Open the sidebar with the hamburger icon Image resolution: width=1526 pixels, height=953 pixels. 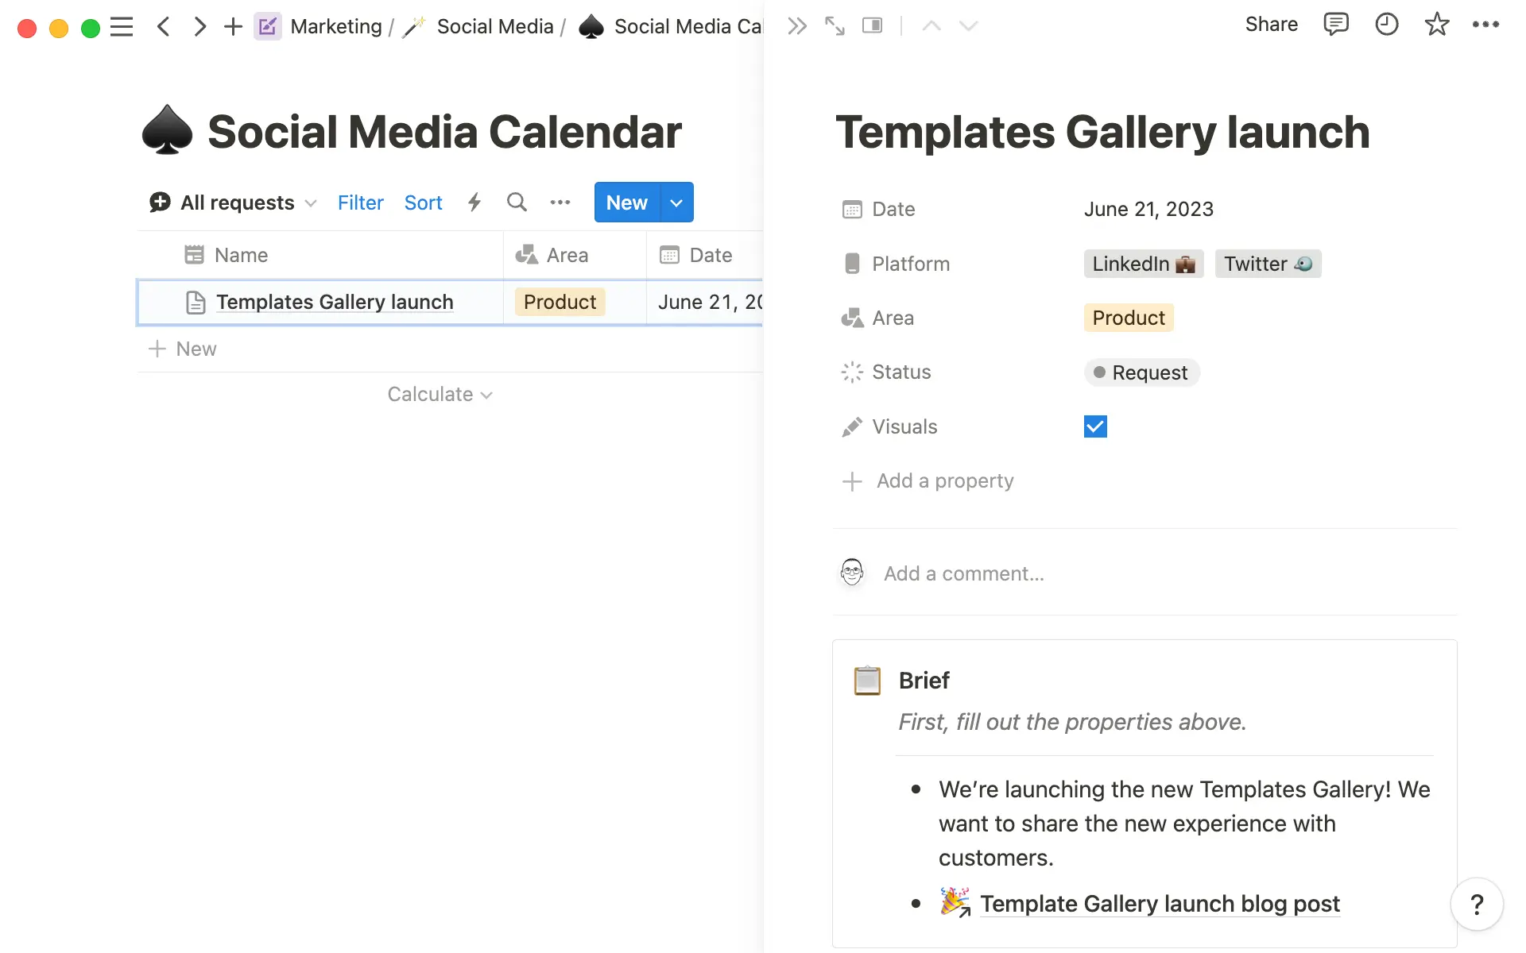coord(122,26)
